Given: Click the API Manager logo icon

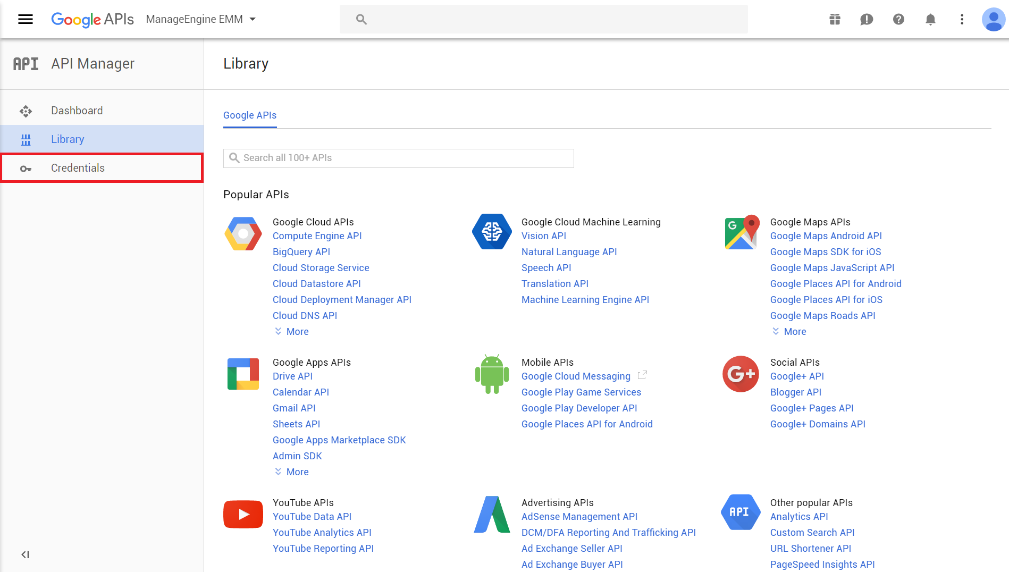Looking at the screenshot, I should 26,64.
